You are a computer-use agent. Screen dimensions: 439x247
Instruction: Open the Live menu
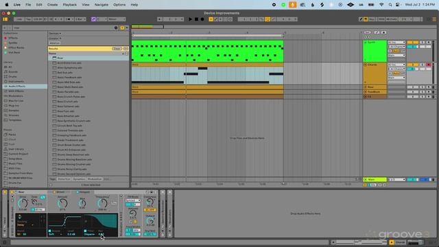[x=17, y=5]
